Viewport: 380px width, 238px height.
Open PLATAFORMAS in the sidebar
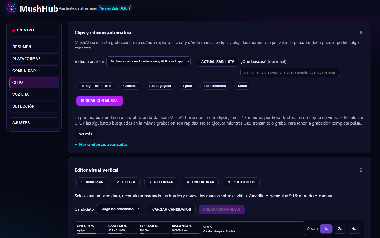point(34,59)
